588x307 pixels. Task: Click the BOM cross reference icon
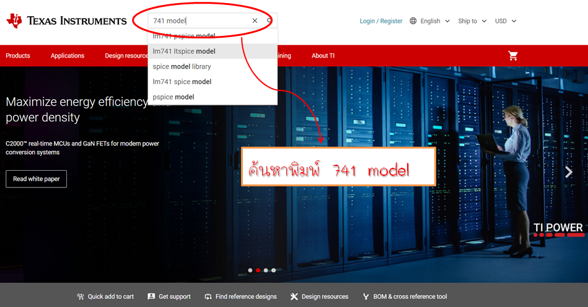tap(366, 296)
